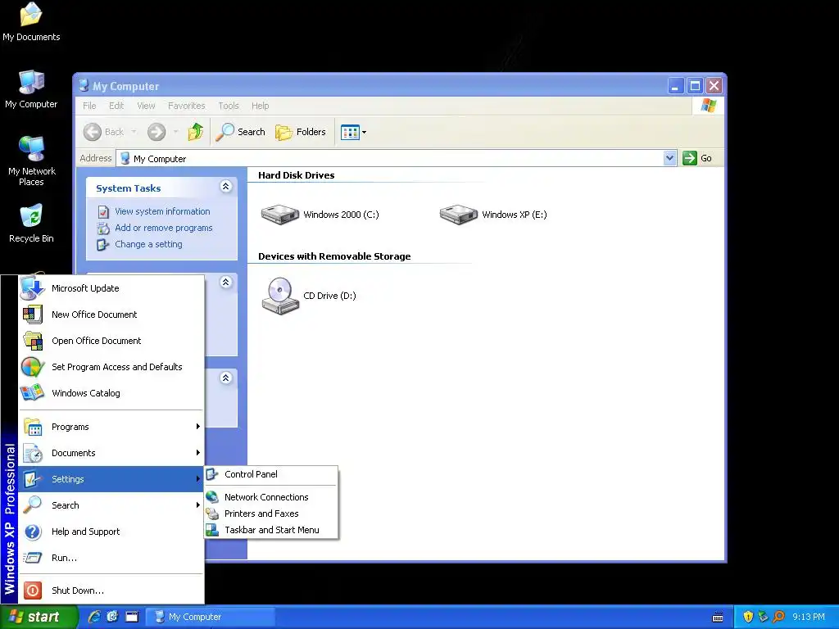Expand the Programs submenu
The height and width of the screenshot is (629, 839).
click(x=111, y=427)
